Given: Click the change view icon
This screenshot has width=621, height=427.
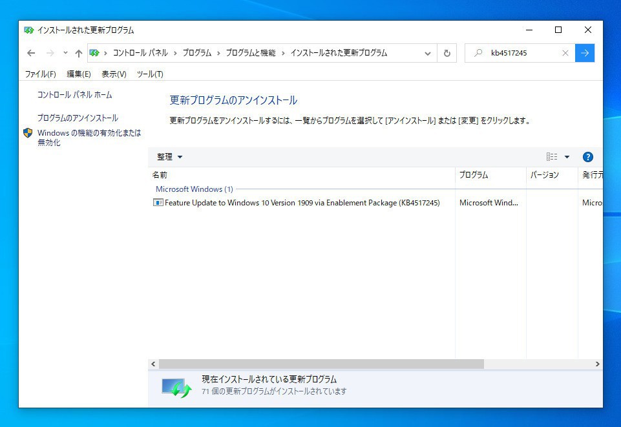Looking at the screenshot, I should tap(552, 157).
